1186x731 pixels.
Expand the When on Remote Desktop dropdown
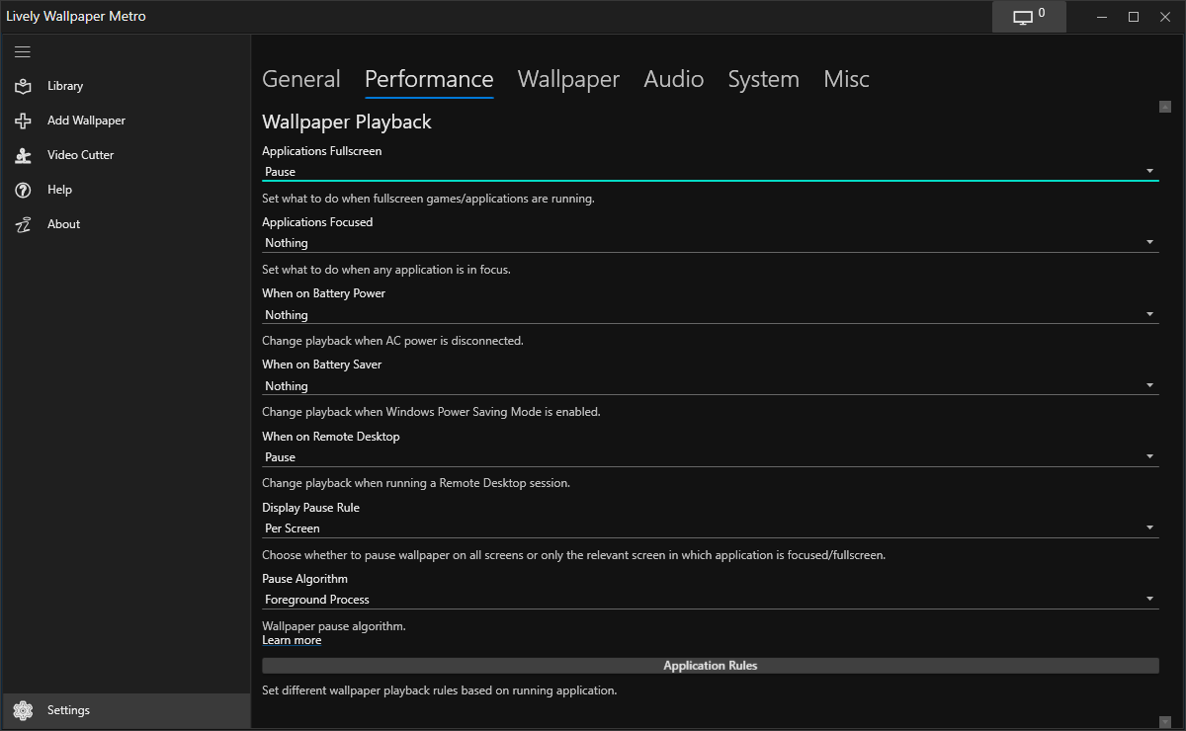coord(710,457)
